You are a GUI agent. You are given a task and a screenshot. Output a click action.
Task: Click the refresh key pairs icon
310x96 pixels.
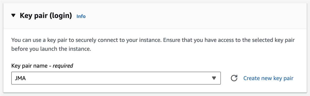pyautogui.click(x=234, y=78)
